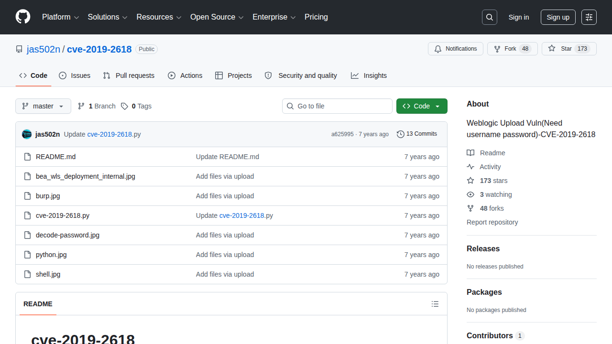Open the README outline list icon
The width and height of the screenshot is (612, 344).
pyautogui.click(x=435, y=304)
